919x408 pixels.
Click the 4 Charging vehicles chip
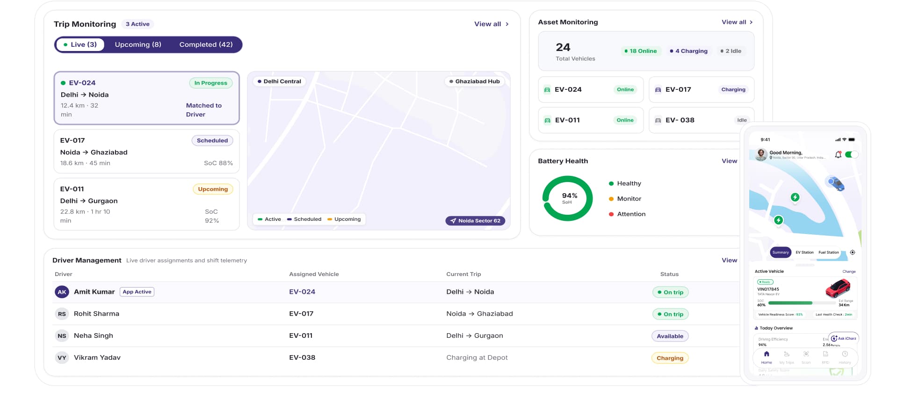pyautogui.click(x=689, y=51)
